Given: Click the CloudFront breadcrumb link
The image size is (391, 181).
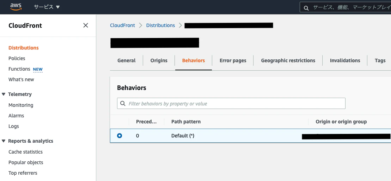Looking at the screenshot, I should pos(122,25).
